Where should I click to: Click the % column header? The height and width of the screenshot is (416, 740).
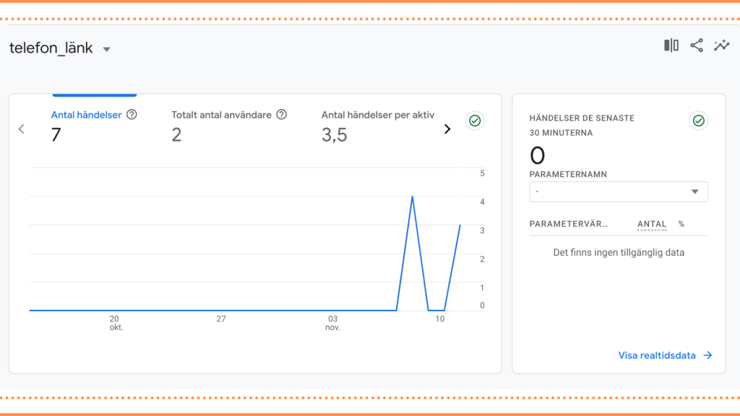pyautogui.click(x=681, y=224)
